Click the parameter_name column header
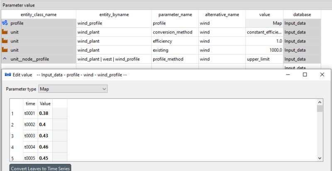This screenshot has width=332, height=171. (x=175, y=14)
